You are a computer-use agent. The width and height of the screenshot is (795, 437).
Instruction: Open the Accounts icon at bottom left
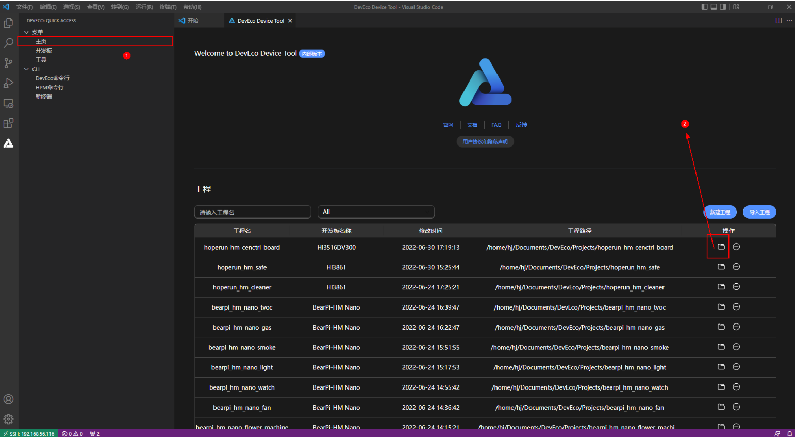click(8, 399)
